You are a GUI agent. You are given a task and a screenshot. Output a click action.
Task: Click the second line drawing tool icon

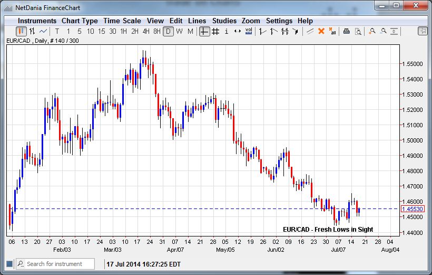point(273,32)
